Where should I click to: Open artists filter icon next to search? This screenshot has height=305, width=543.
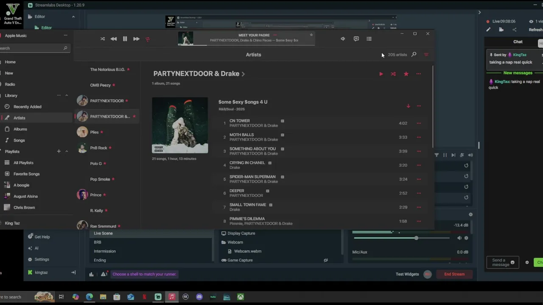tap(426, 55)
